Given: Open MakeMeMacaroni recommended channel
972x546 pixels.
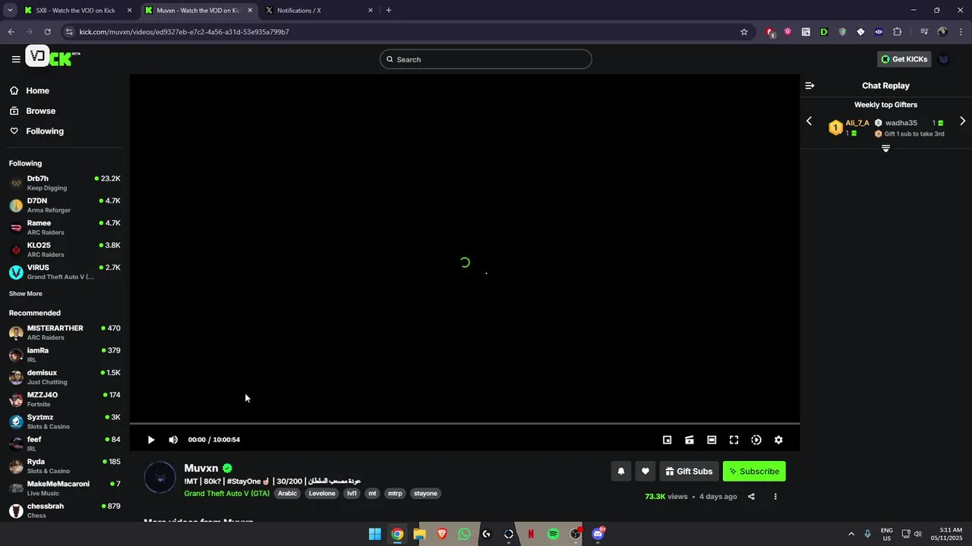Looking at the screenshot, I should click(x=65, y=488).
